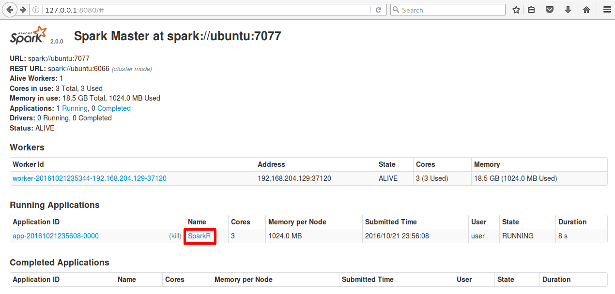Kill the SparkR application
This screenshot has height=294, width=615.
tap(175, 236)
